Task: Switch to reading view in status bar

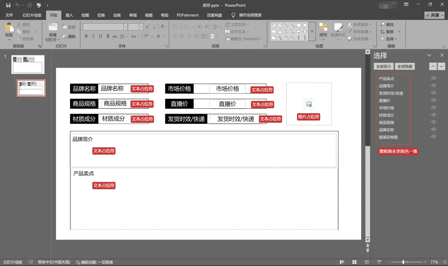Action: point(367,262)
